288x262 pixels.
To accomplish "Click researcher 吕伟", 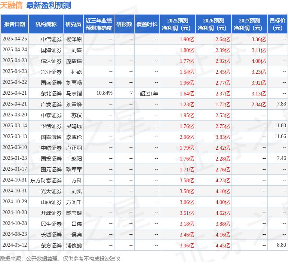I will [77, 224].
